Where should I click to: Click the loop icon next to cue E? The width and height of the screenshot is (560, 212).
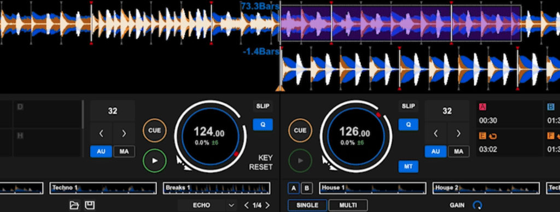[x=492, y=136]
